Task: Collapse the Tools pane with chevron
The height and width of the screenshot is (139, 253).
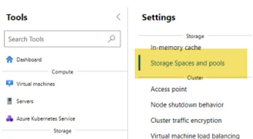Action: 119,17
